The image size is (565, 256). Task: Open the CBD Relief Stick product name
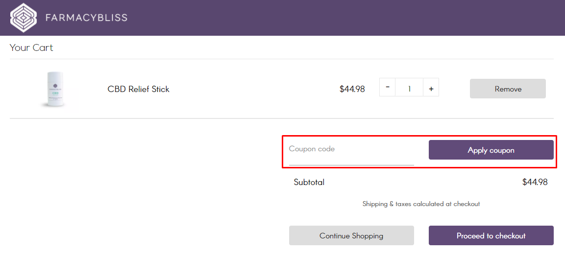[138, 89]
